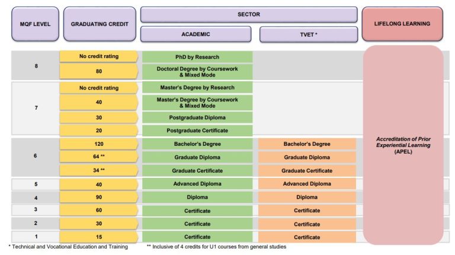455x255 pixels.
Task: Select the ACADEMIC sector header
Action: [197, 34]
